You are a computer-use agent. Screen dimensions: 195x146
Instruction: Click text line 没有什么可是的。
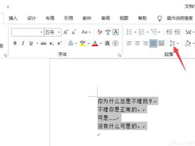119,126
